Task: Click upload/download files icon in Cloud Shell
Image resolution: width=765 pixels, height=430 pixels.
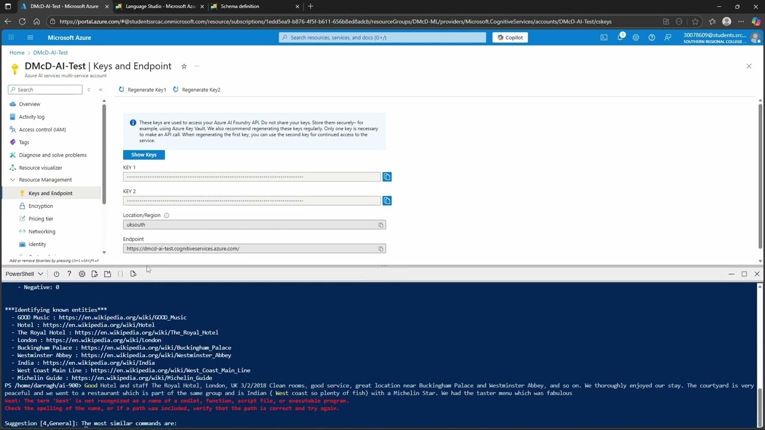Action: [94, 274]
